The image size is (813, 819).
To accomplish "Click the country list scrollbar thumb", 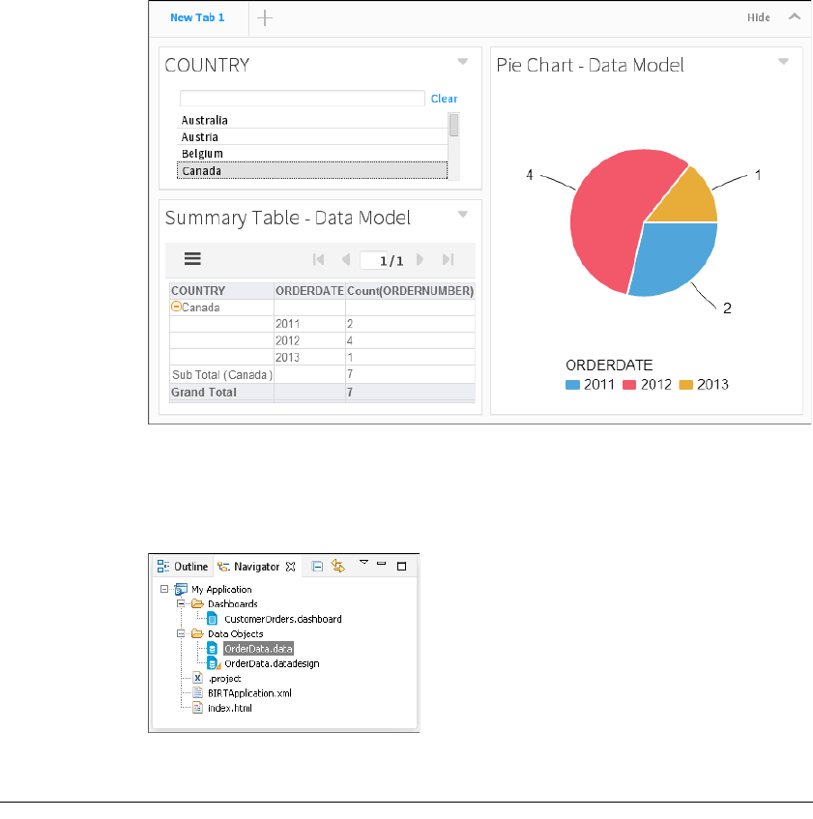I will click(453, 126).
